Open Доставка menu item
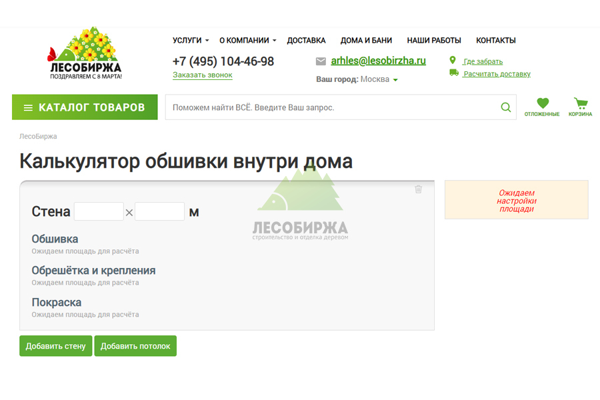Viewport: 600px width, 400px height. click(x=306, y=41)
